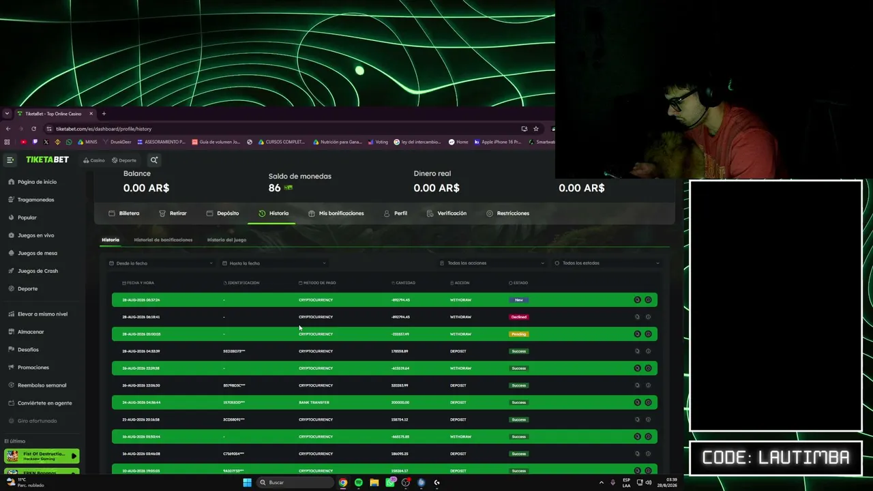This screenshot has width=873, height=491.
Task: Open Juegos de Crash in sidebar
Action: pyautogui.click(x=38, y=271)
